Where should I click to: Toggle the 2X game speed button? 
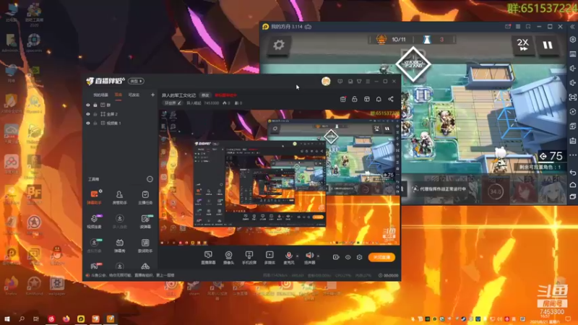523,45
